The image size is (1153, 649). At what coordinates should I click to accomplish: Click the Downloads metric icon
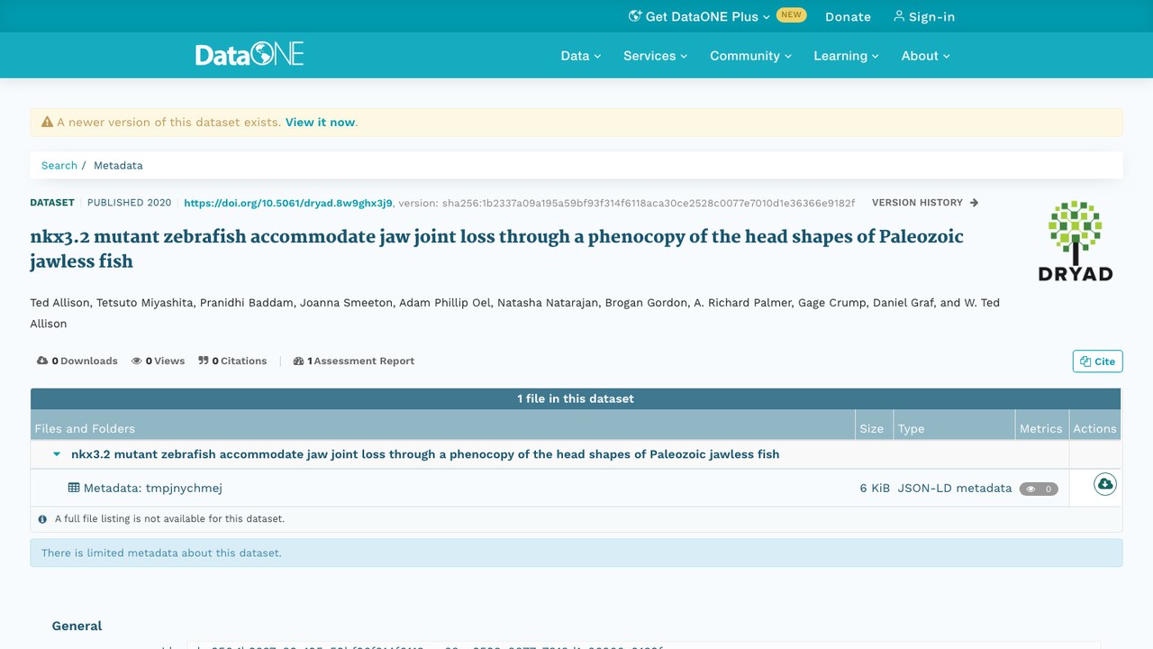42,361
